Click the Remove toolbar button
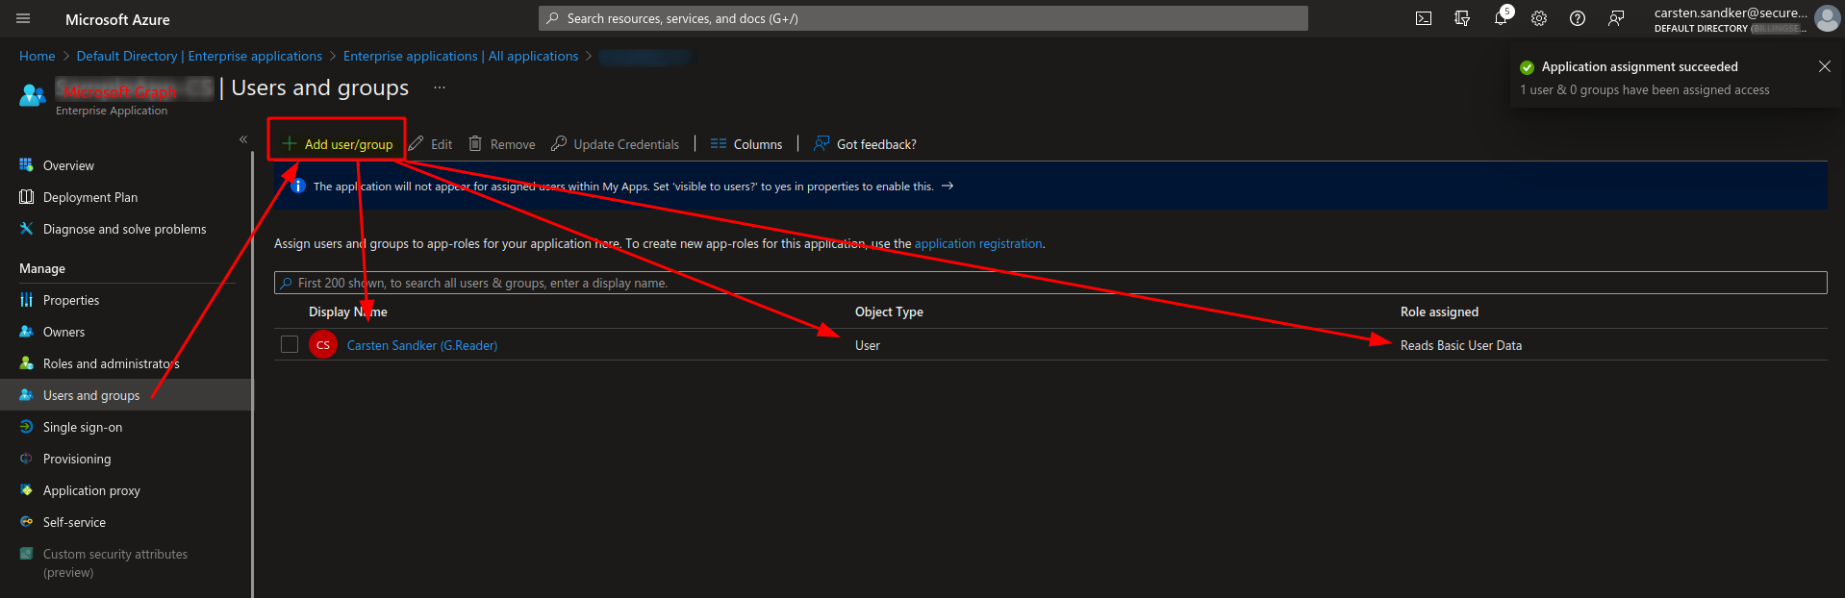This screenshot has width=1845, height=598. [502, 144]
